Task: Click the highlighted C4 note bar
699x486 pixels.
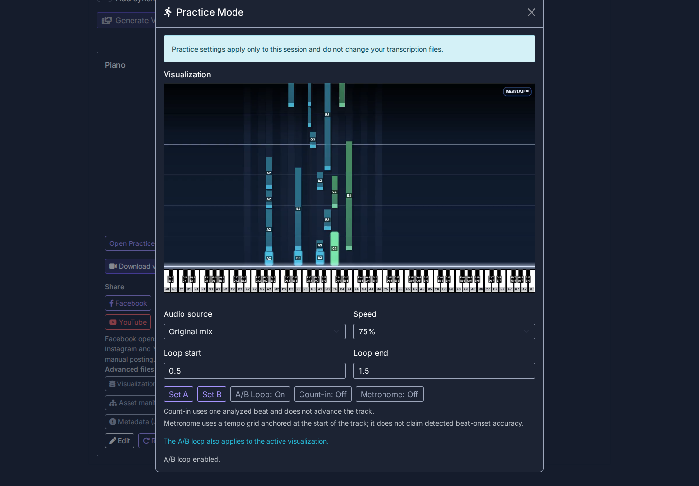Action: point(334,248)
